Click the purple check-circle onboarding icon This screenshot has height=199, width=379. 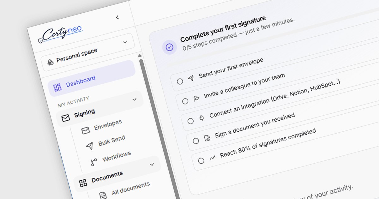(170, 47)
